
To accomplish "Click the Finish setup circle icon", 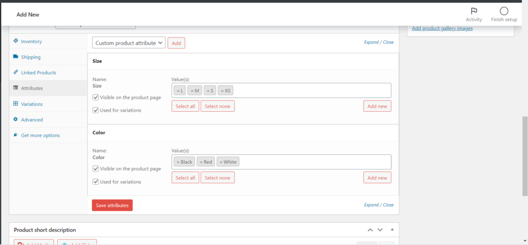I will tap(504, 11).
